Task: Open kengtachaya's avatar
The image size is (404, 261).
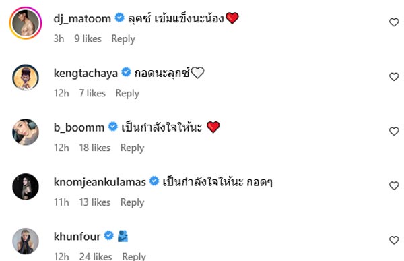Action: [x=26, y=78]
